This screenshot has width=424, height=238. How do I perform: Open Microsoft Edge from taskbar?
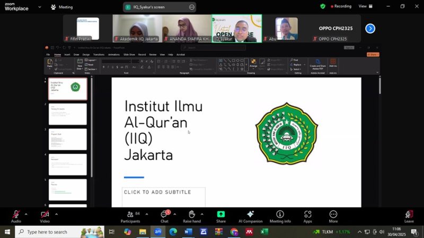pyautogui.click(x=173, y=232)
